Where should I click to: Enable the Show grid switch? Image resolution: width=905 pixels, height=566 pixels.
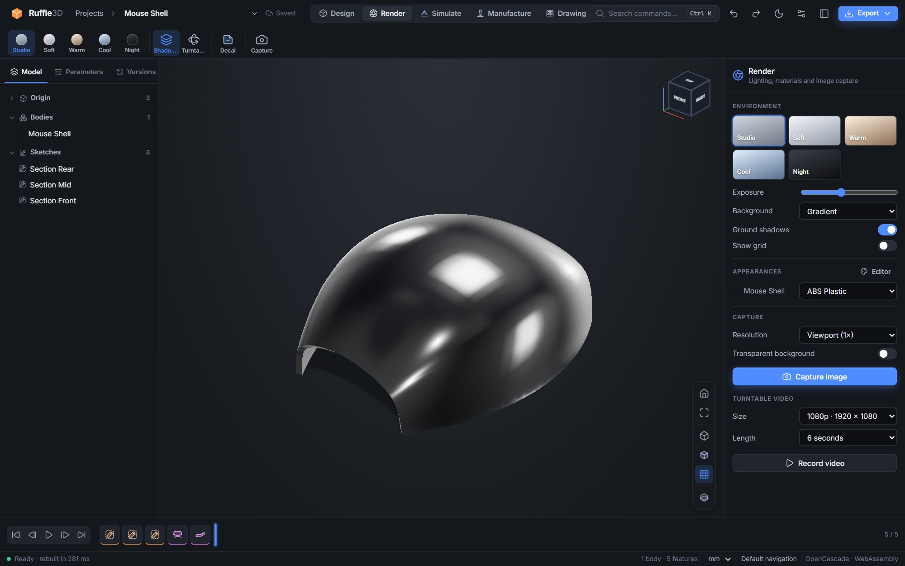887,246
